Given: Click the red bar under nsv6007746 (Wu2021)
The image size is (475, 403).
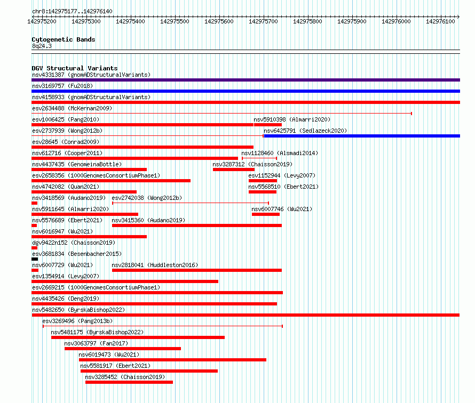Looking at the screenshot, I should point(266,214).
